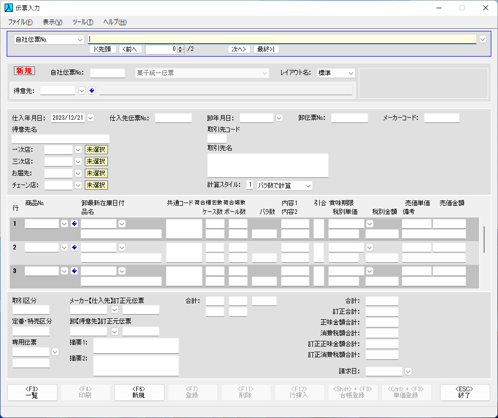
Task: Open the 商品№ dropdown in row 1
Action: (64, 224)
